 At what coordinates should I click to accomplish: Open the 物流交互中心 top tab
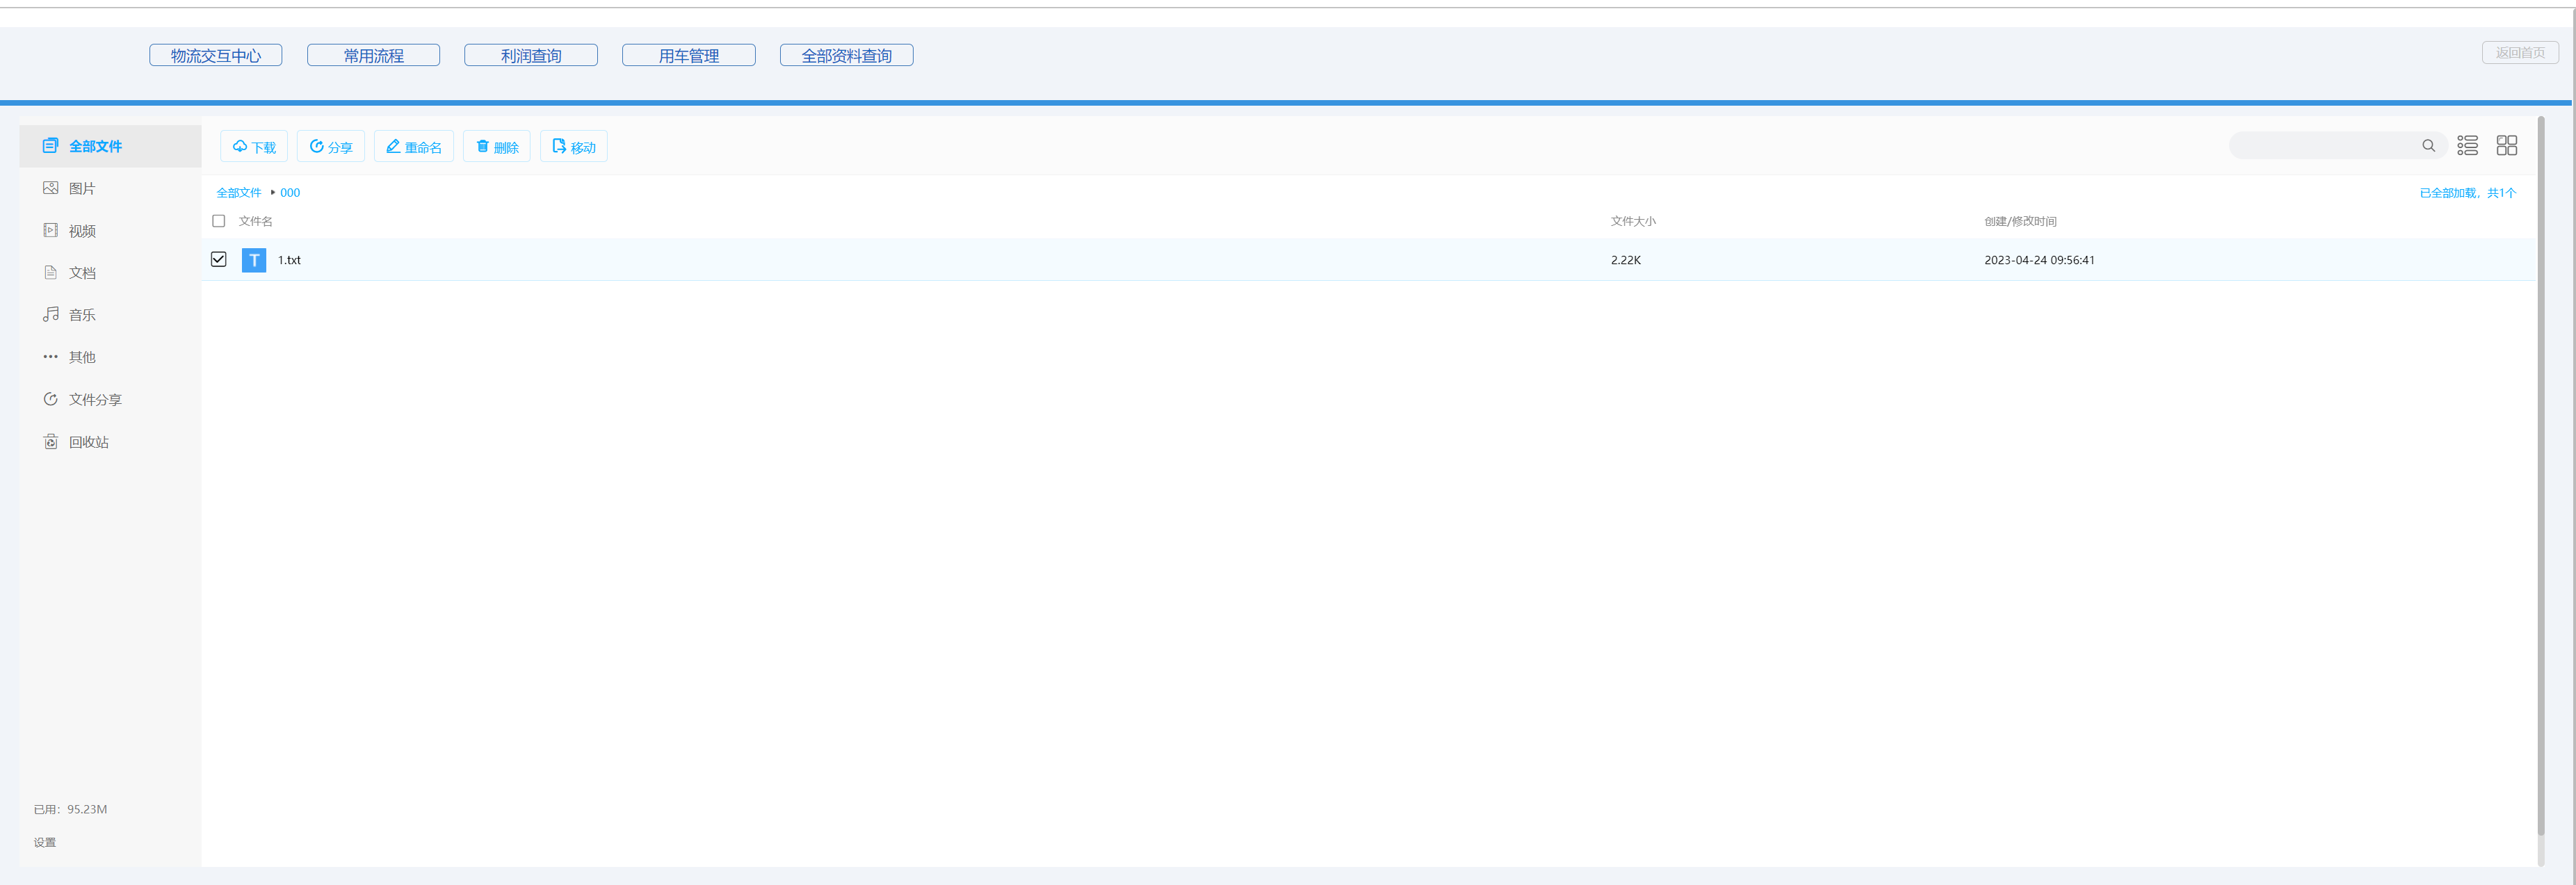coord(215,56)
